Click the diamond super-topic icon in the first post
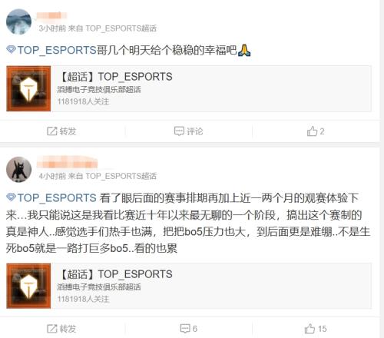The width and height of the screenshot is (384, 338). [11, 49]
